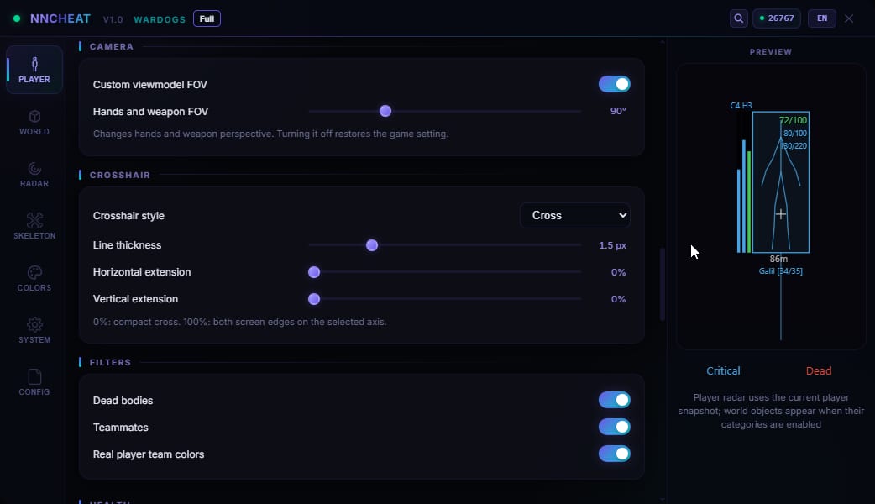Viewport: 875px width, 504px height.
Task: Click the Horizontal extension 0% value
Action: (618, 272)
